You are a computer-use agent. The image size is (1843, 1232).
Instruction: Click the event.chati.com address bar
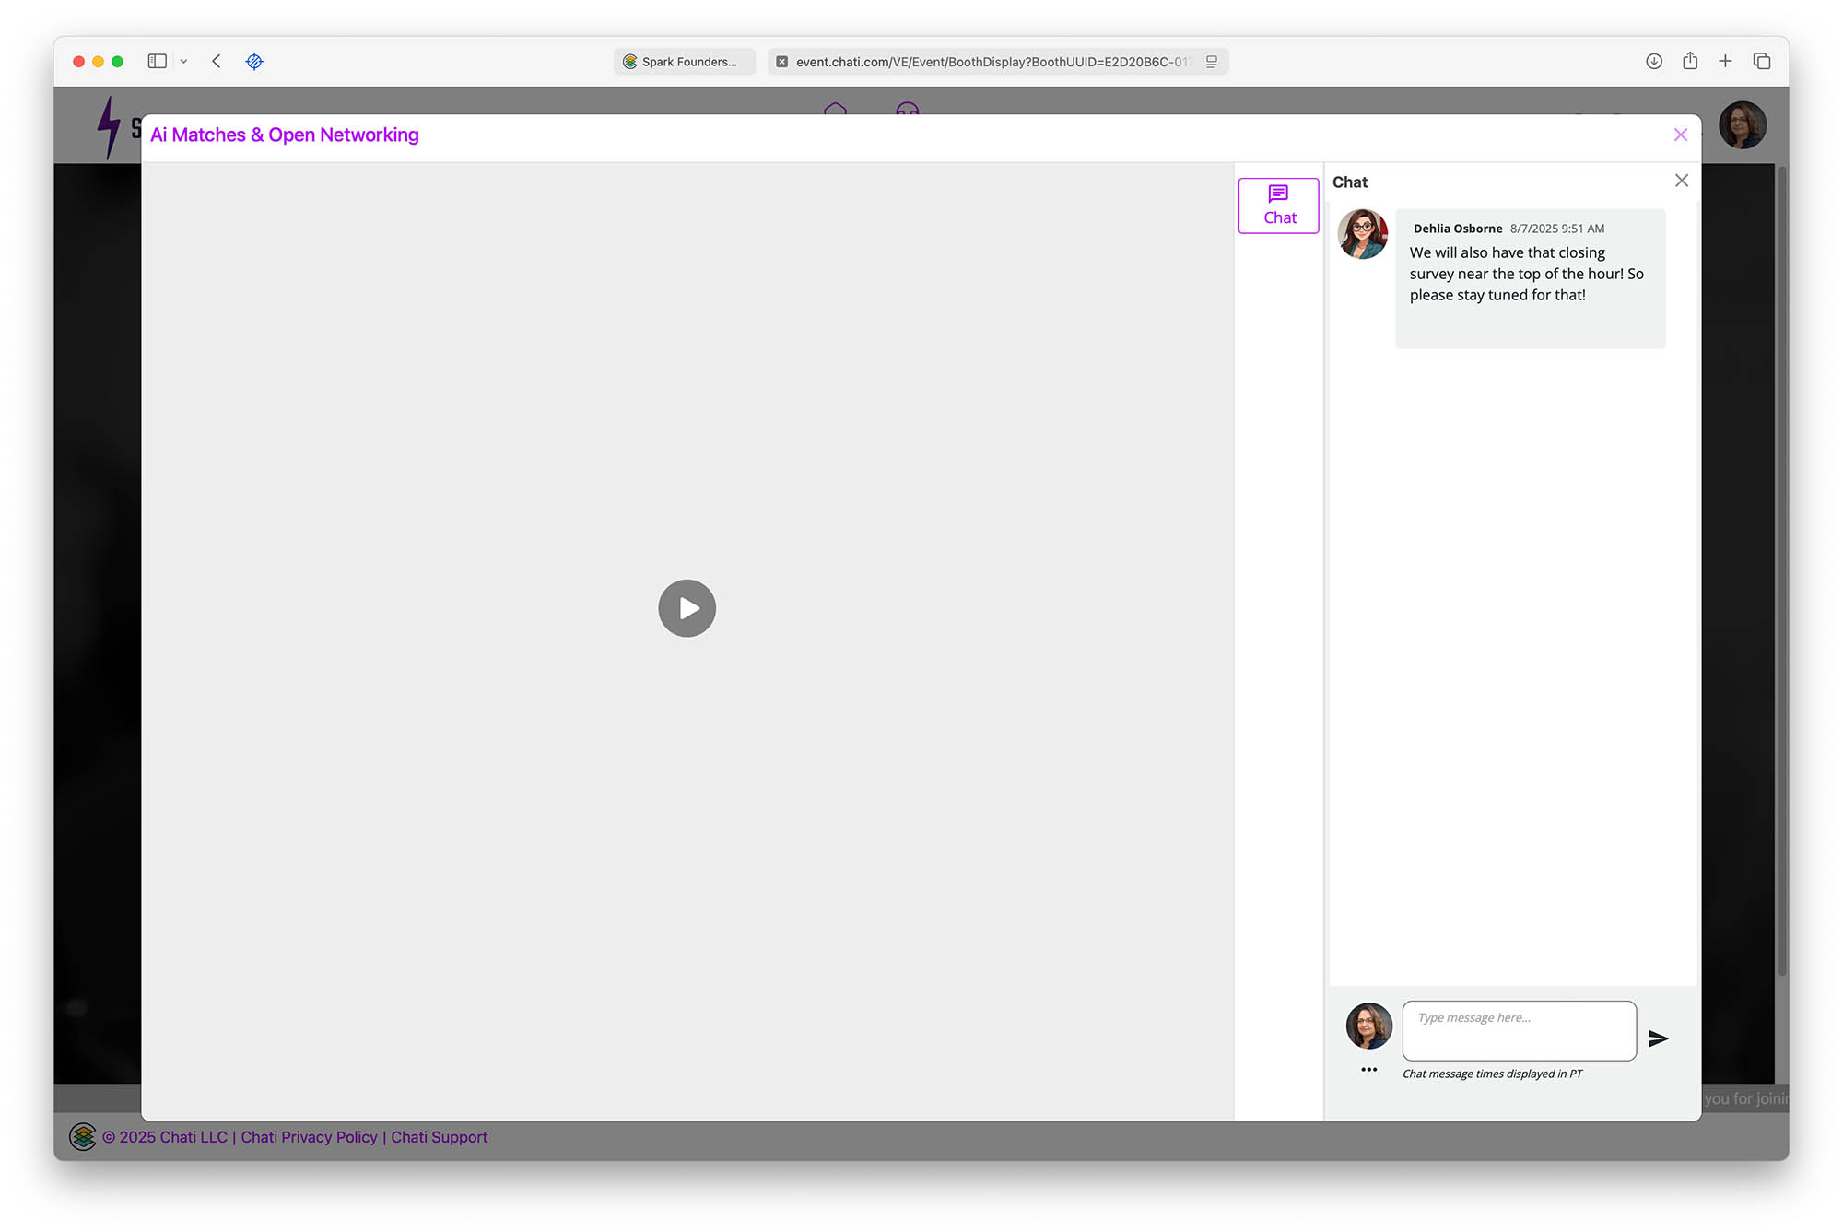[x=991, y=62]
